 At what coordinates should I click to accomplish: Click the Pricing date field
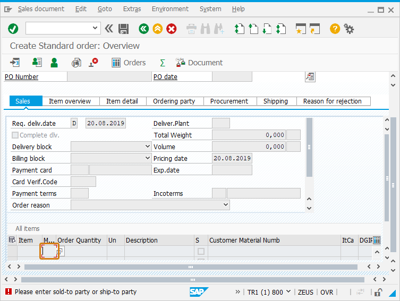(232, 158)
